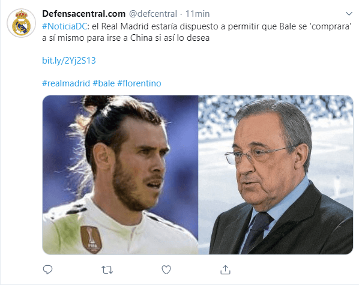Click the blue tie in right photo
Viewport: 359px width, 285px height.
click(x=257, y=232)
